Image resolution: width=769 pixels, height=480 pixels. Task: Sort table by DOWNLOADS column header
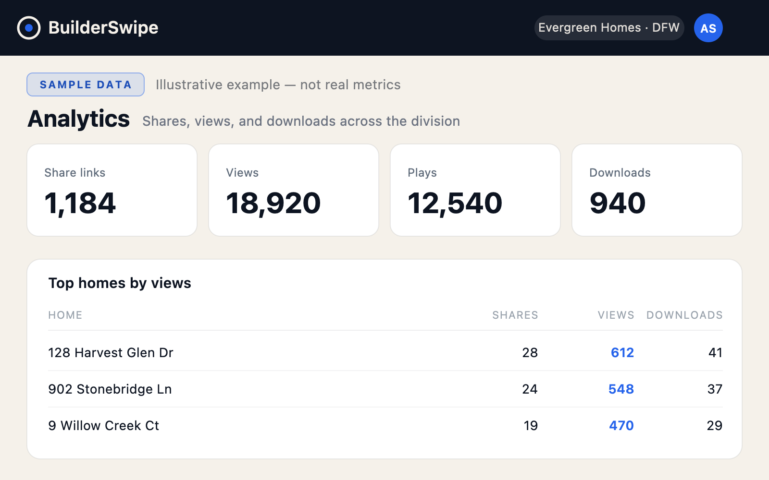684,315
